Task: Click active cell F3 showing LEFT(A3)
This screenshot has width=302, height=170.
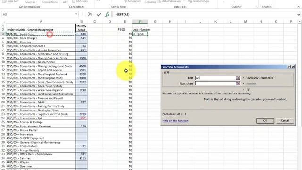Action: point(140,34)
